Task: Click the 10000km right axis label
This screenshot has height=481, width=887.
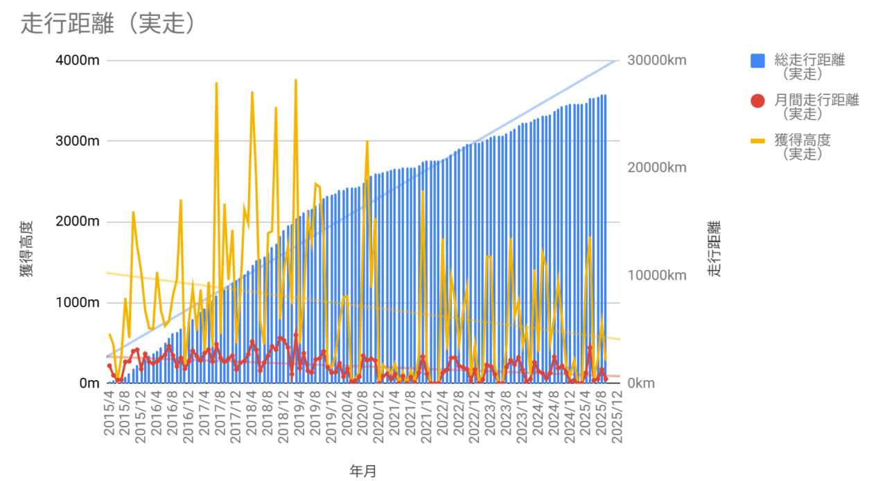Action: [656, 275]
